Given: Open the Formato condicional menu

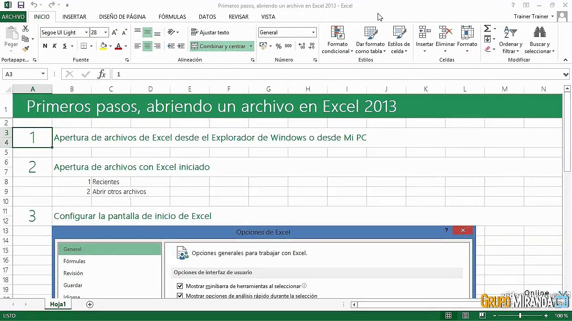Looking at the screenshot, I should [x=337, y=40].
